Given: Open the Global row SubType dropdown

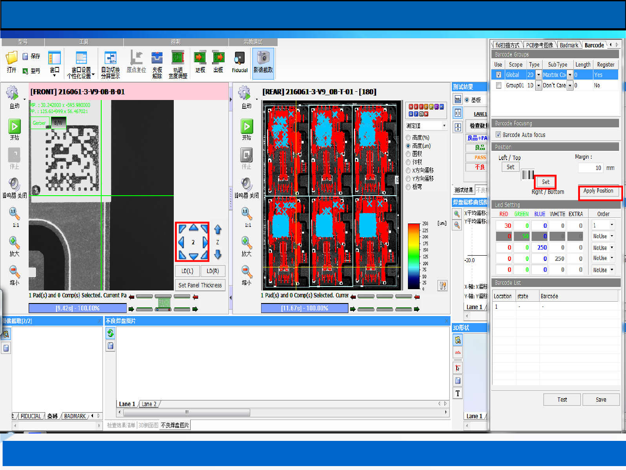Looking at the screenshot, I should (x=570, y=75).
